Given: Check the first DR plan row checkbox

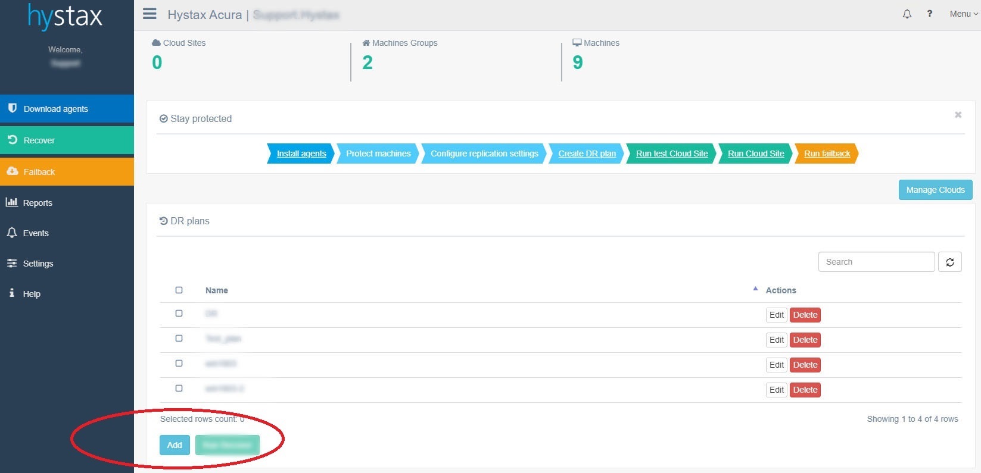Looking at the screenshot, I should [x=179, y=314].
